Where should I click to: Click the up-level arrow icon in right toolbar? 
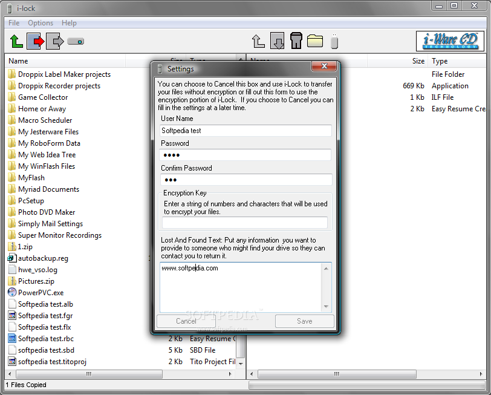tap(258, 41)
